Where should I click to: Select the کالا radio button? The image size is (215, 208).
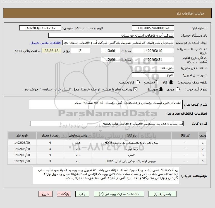(x=171, y=82)
